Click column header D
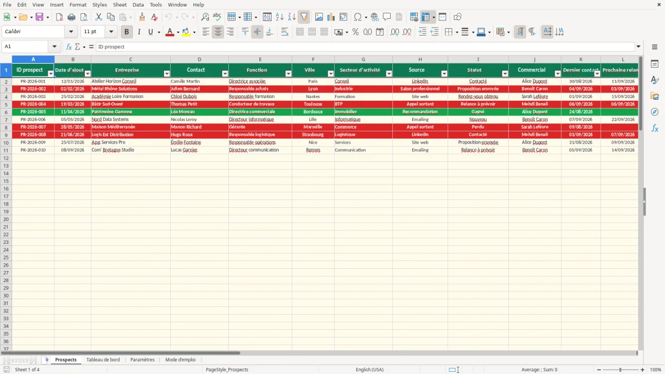This screenshot has height=374, width=665. click(199, 59)
